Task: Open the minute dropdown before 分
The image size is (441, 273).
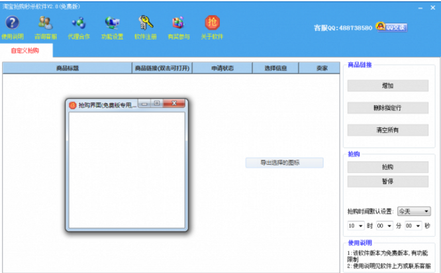Action: (x=385, y=226)
